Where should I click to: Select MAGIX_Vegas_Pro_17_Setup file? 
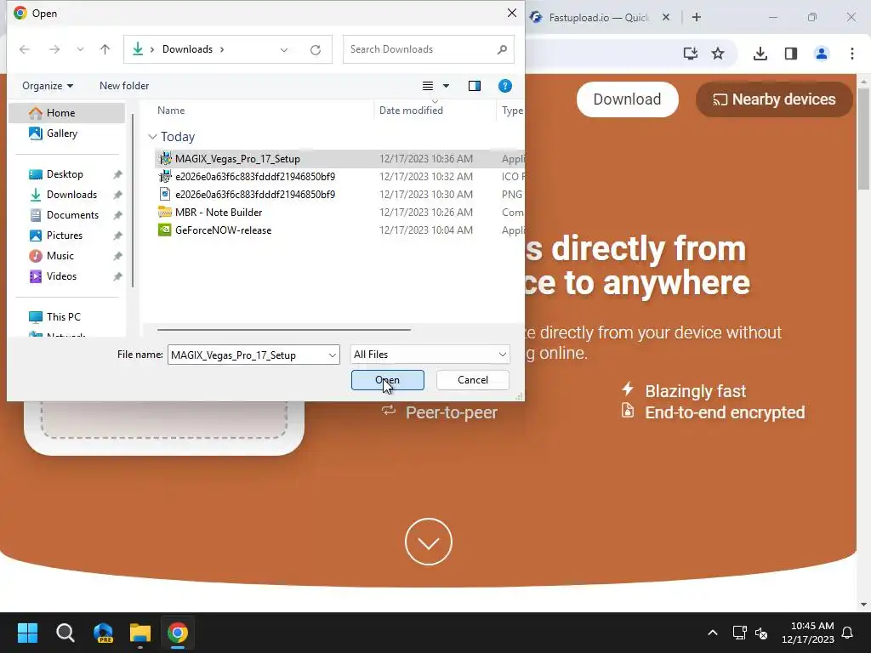339,159
